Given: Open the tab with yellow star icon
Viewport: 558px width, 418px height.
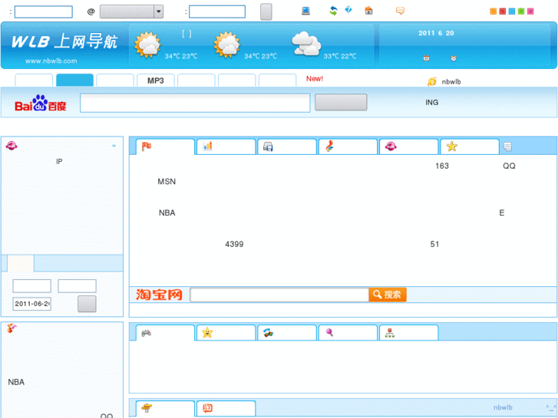Looking at the screenshot, I should coord(468,146).
